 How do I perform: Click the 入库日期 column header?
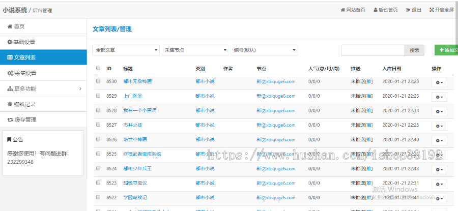pos(392,69)
